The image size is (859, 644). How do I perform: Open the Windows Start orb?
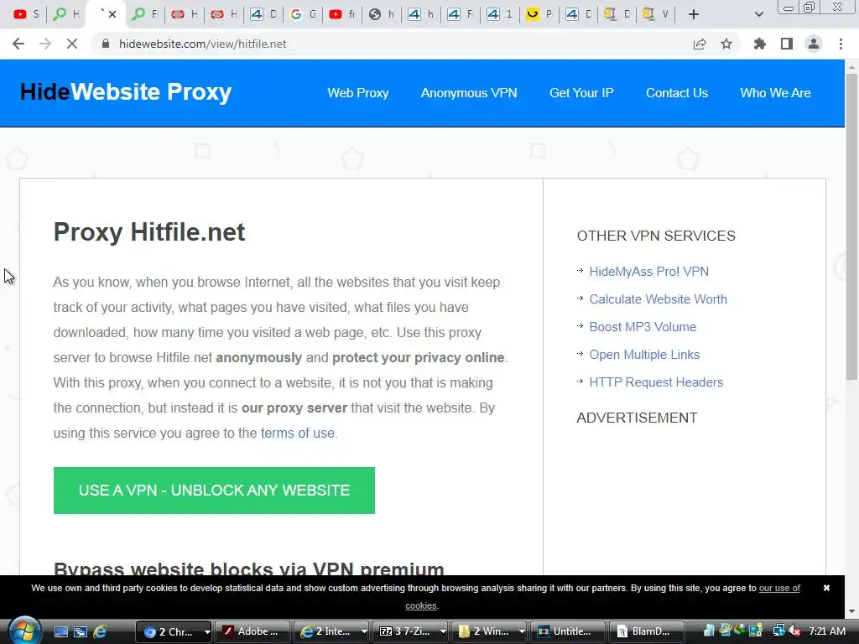24,631
